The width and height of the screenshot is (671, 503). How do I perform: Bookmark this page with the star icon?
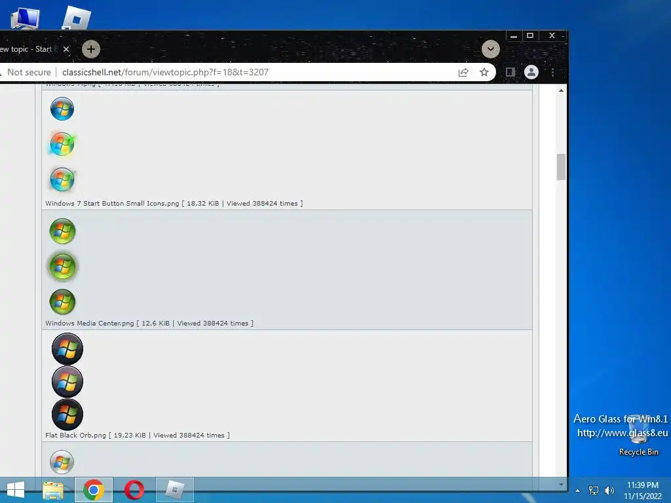pos(484,72)
